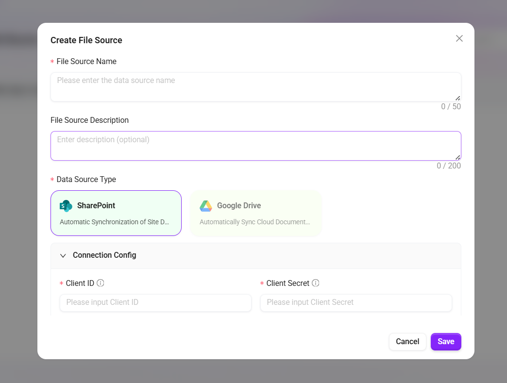Open the Client Secret info tooltip icon

click(316, 283)
